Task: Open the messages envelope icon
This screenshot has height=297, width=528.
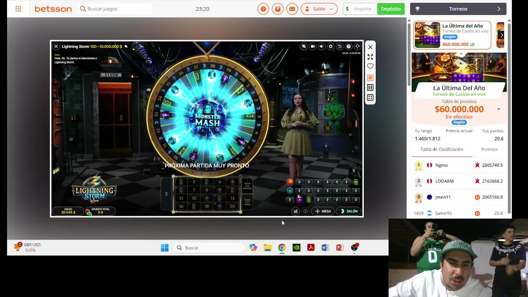Action: [x=292, y=9]
